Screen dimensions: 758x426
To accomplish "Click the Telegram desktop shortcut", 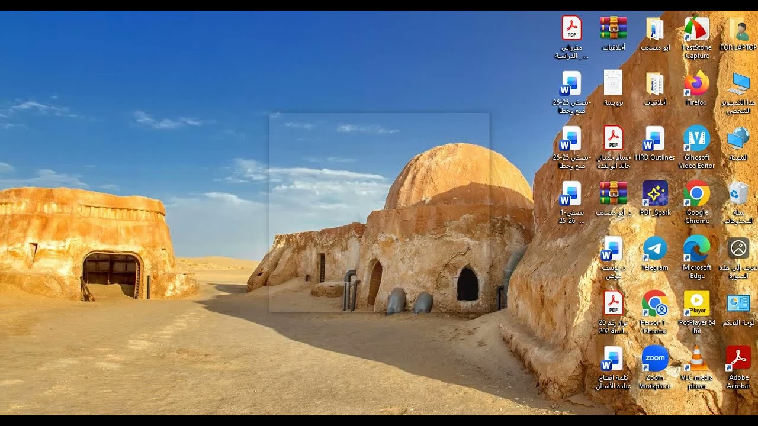I will (x=655, y=254).
